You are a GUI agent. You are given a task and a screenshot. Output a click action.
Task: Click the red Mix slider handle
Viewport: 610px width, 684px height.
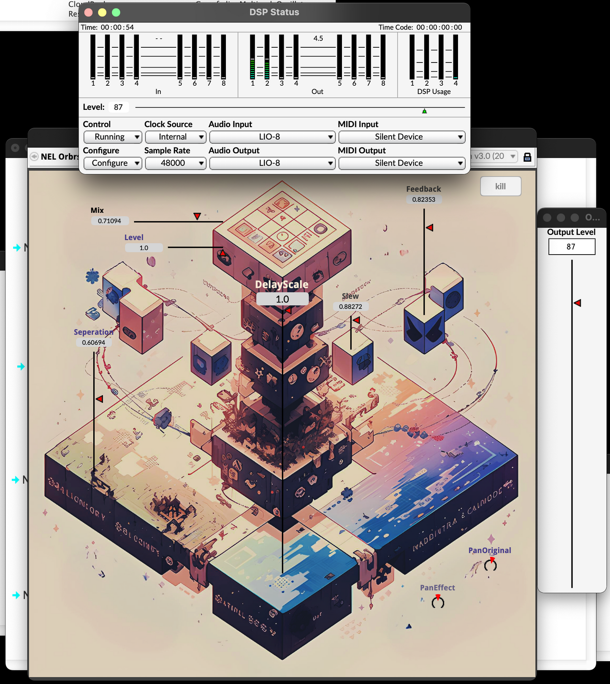click(x=197, y=216)
